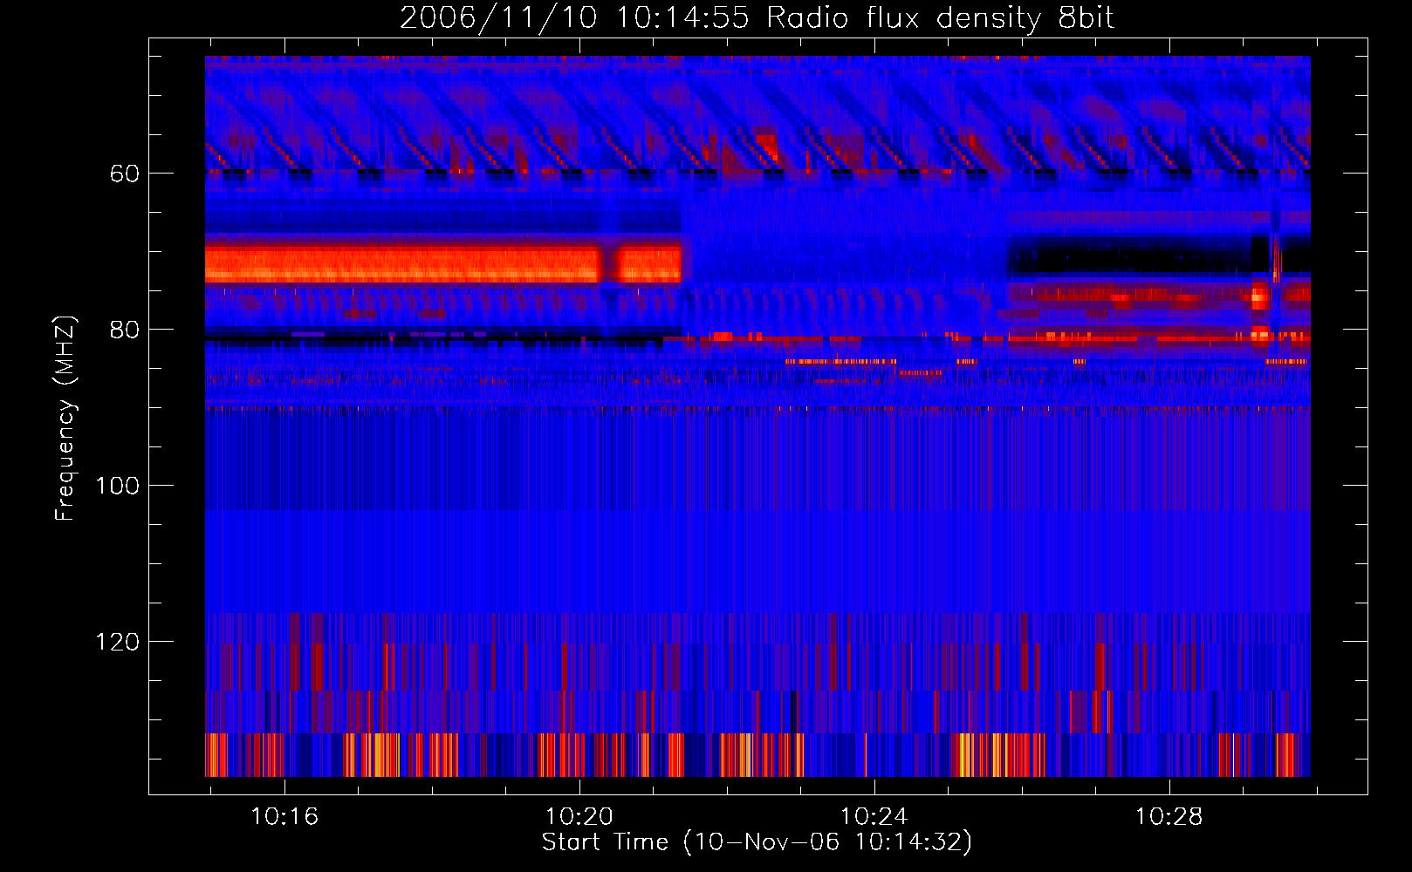Click the 10:24 time tick label
The width and height of the screenshot is (1412, 872).
874,817
